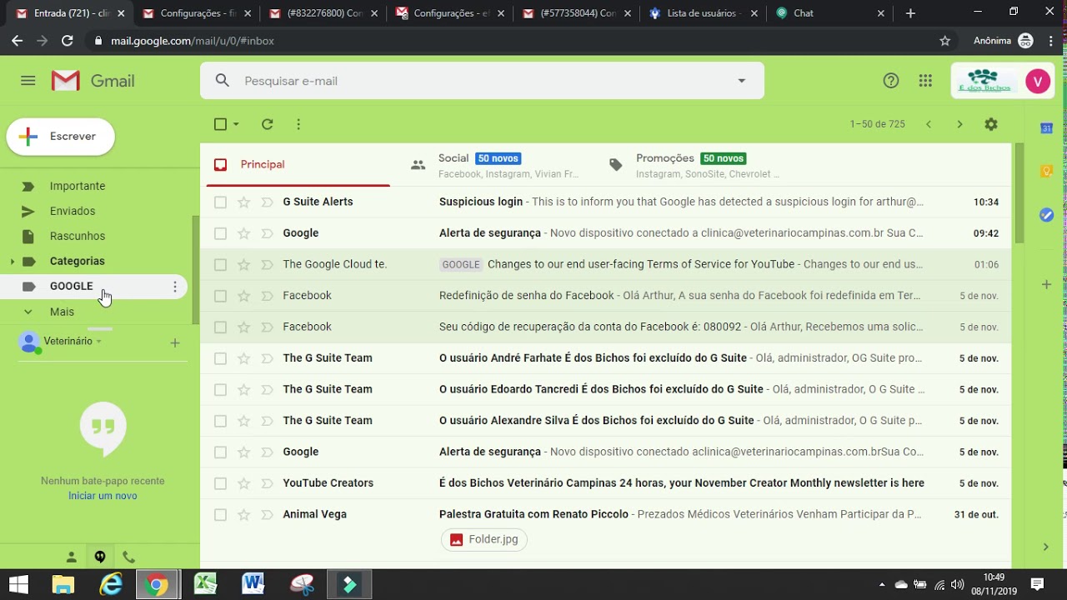Open a new browser tab
The image size is (1067, 600).
pyautogui.click(x=910, y=13)
